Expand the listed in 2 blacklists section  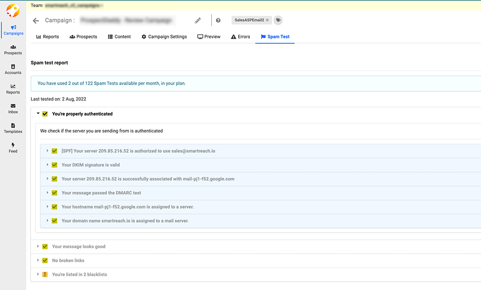38,274
